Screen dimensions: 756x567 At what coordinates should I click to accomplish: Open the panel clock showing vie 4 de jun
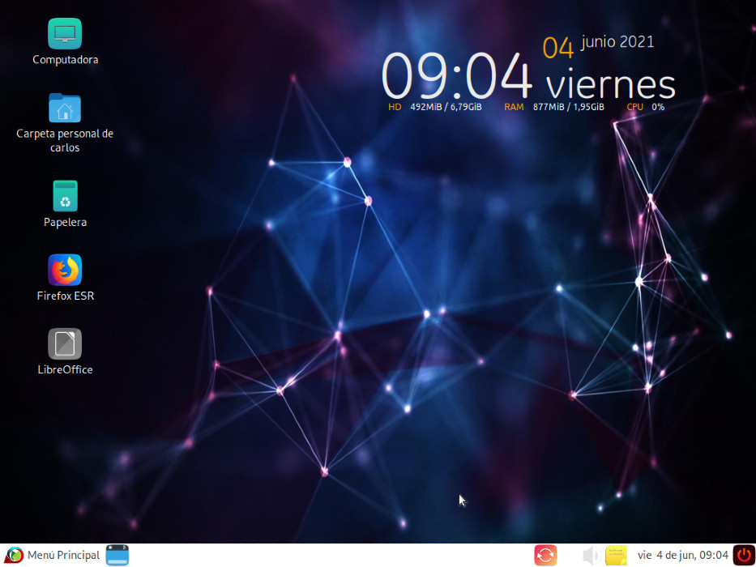coord(682,556)
